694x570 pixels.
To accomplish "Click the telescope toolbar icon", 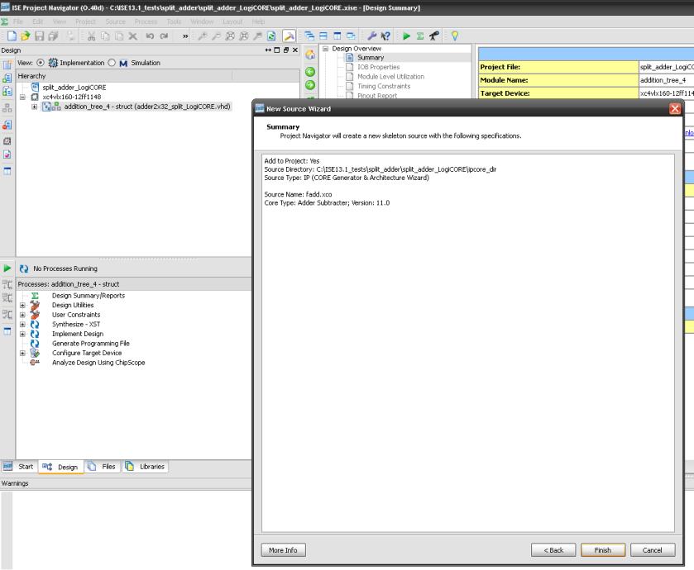I will click(x=434, y=36).
